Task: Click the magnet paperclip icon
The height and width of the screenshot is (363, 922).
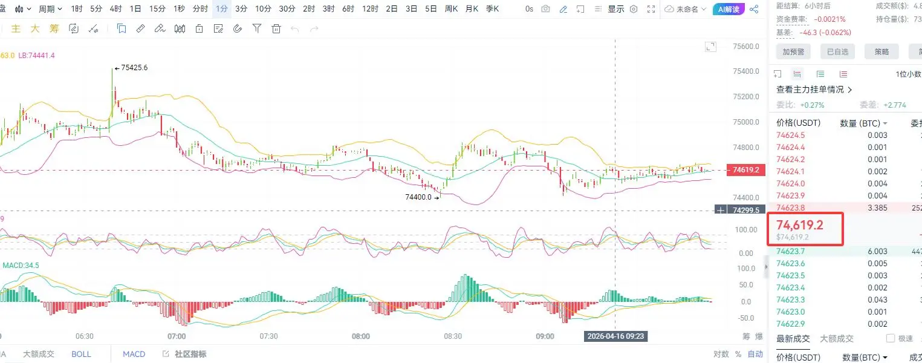Action: tap(238, 28)
